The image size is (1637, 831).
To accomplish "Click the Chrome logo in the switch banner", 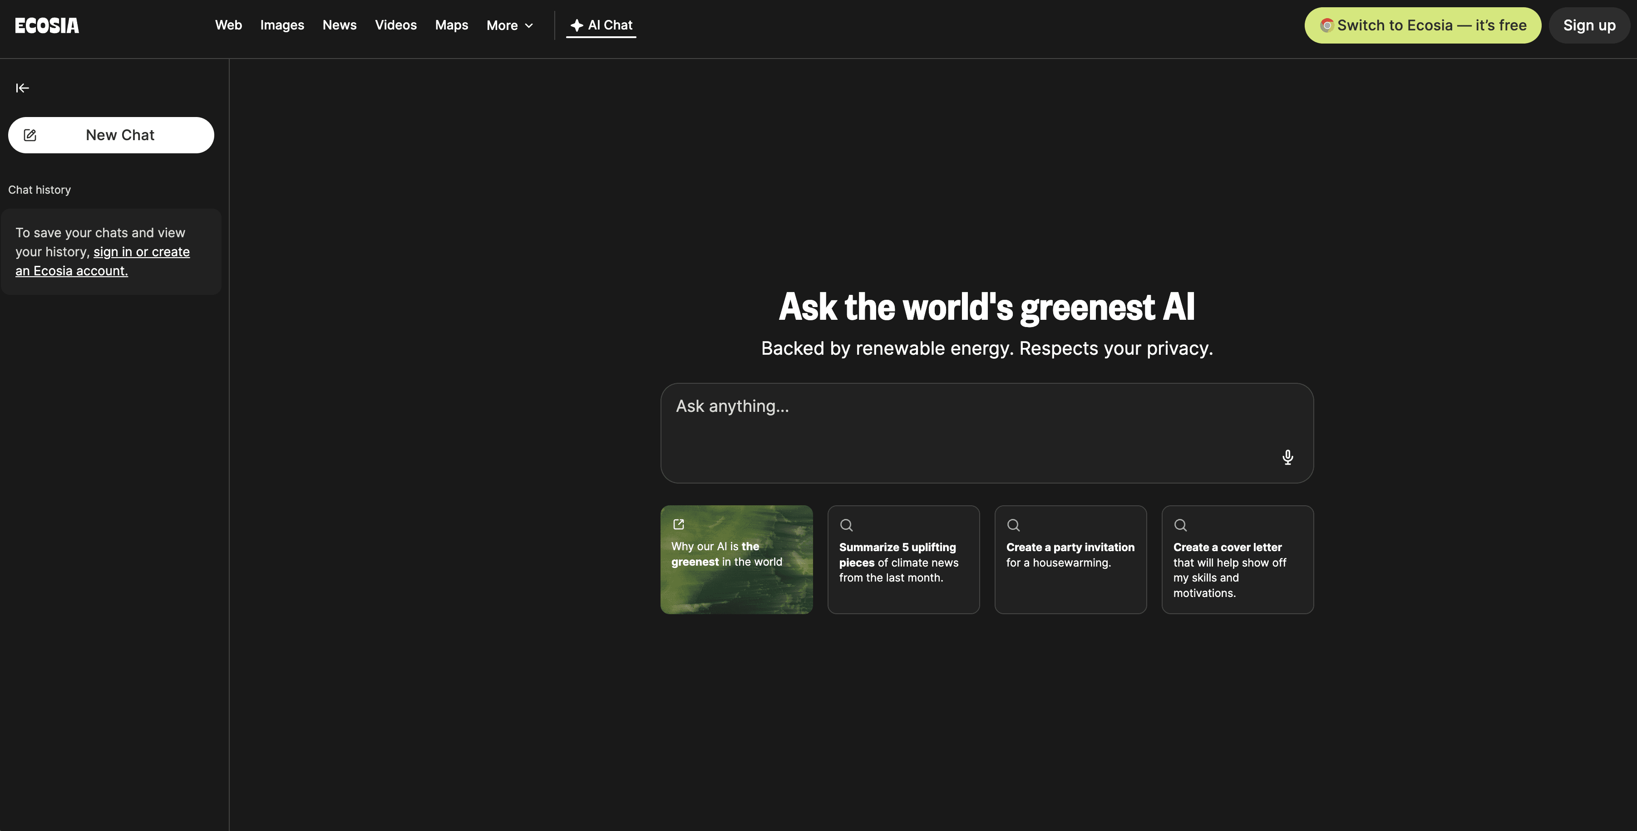I will (x=1329, y=25).
